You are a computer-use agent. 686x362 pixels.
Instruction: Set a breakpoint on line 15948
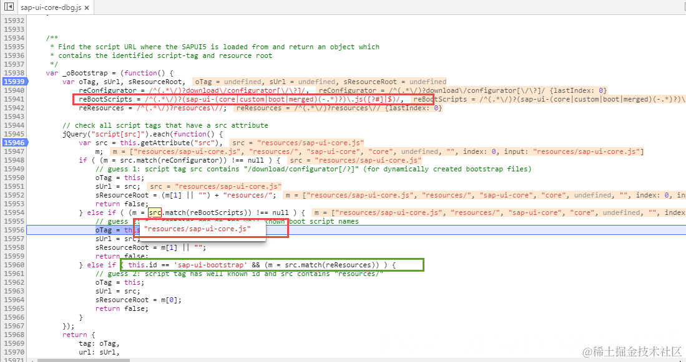click(x=14, y=160)
